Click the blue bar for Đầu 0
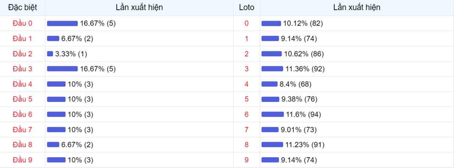Viewport: 454px width, 168px height. click(62, 23)
